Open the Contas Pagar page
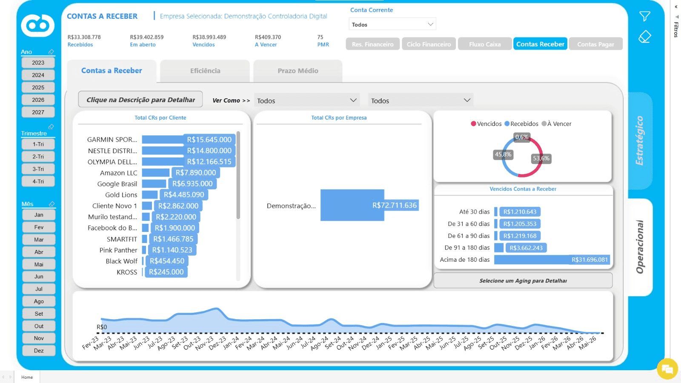 (595, 44)
